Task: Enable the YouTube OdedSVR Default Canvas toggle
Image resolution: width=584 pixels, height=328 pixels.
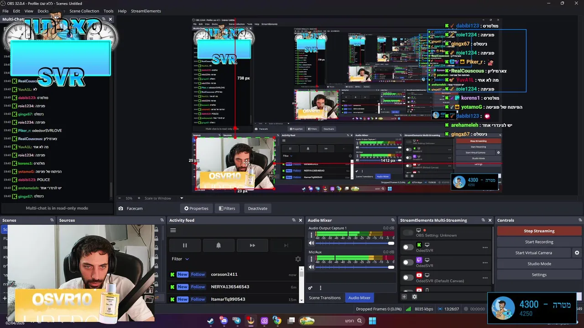Action: pyautogui.click(x=408, y=277)
